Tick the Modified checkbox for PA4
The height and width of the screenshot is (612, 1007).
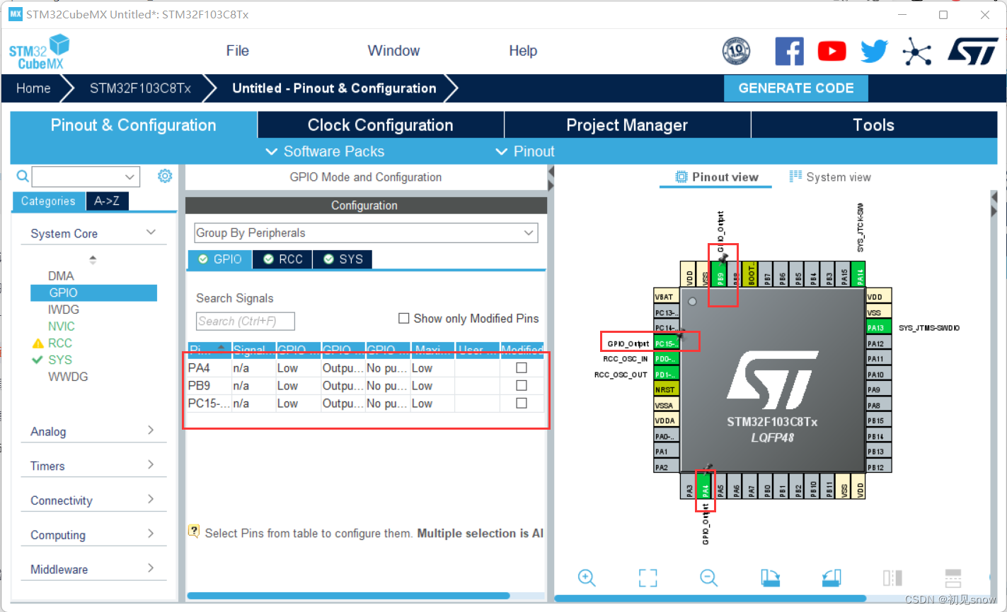522,367
